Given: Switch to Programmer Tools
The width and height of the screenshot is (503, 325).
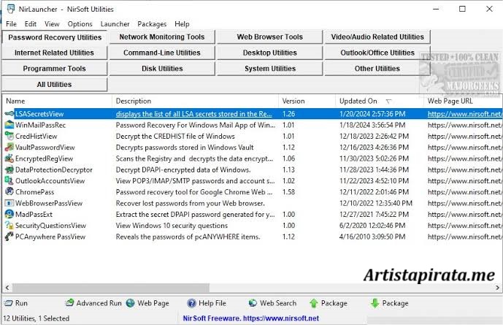Looking at the screenshot, I should tap(54, 69).
